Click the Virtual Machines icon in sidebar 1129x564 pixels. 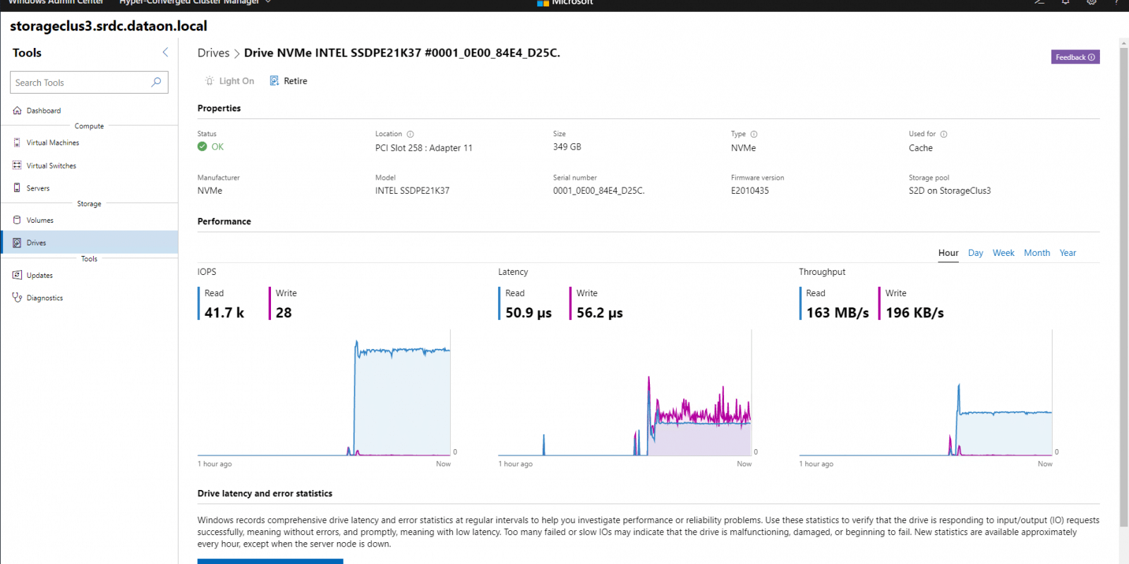click(x=17, y=142)
